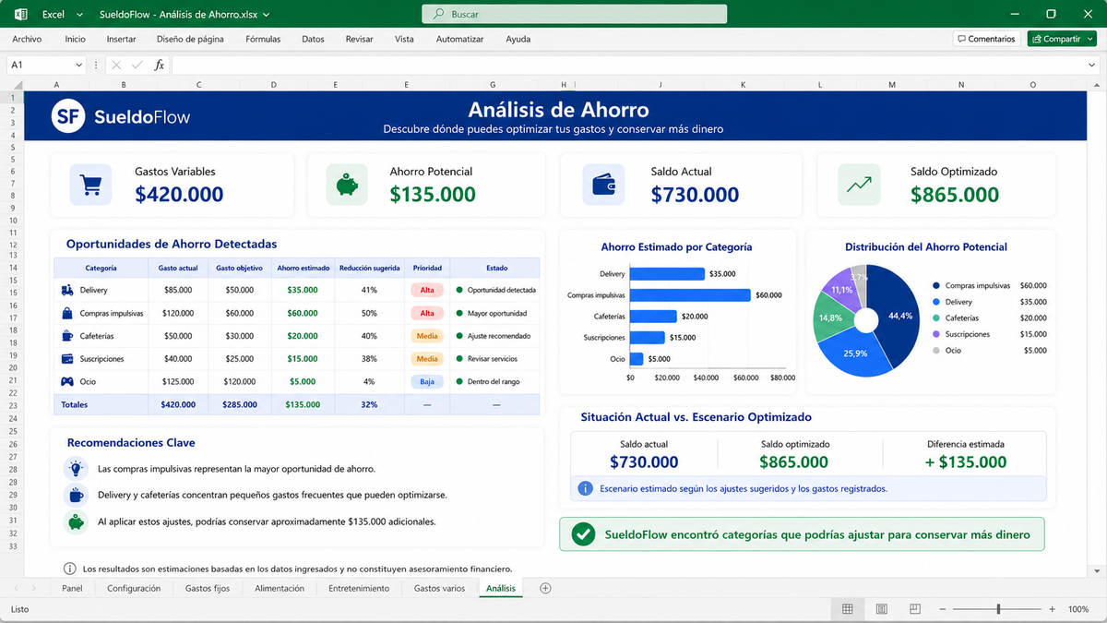Show previous sheet tabs with left arrow
Image resolution: width=1107 pixels, height=623 pixels.
click(15, 588)
